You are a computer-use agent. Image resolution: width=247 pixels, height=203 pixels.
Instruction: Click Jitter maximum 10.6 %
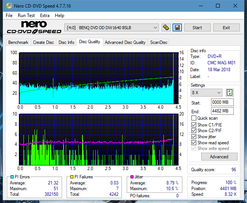coord(172,188)
